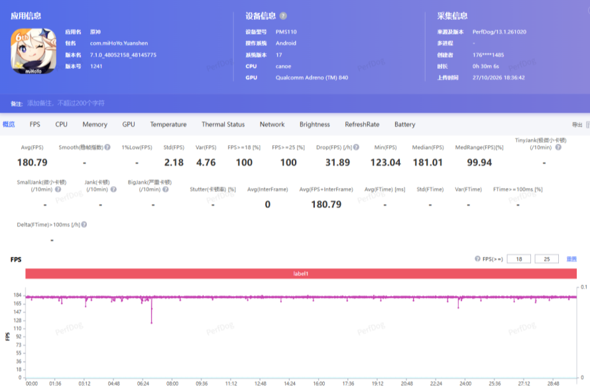Switch to the 概览 overview tab
This screenshot has width=590, height=388.
9,124
